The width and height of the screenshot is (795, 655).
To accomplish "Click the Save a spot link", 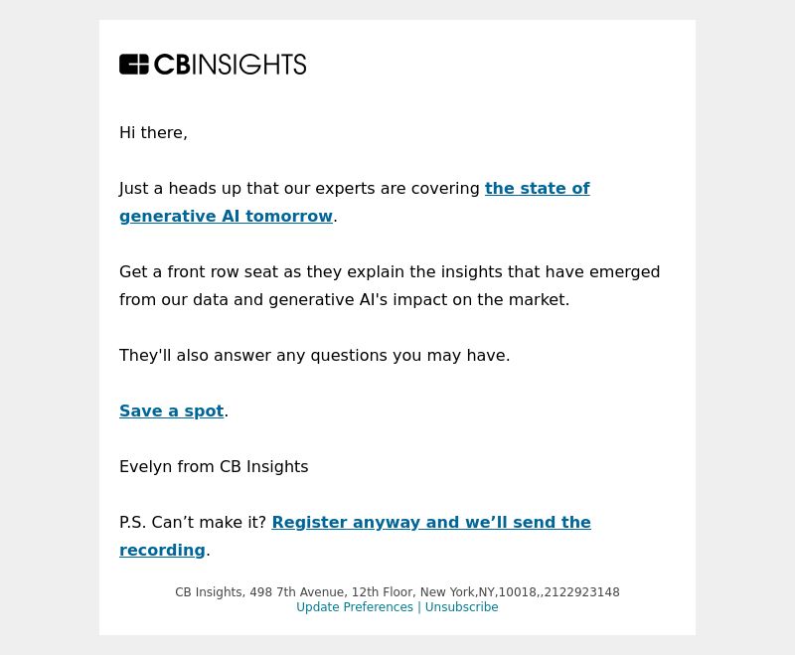I will click(x=171, y=410).
